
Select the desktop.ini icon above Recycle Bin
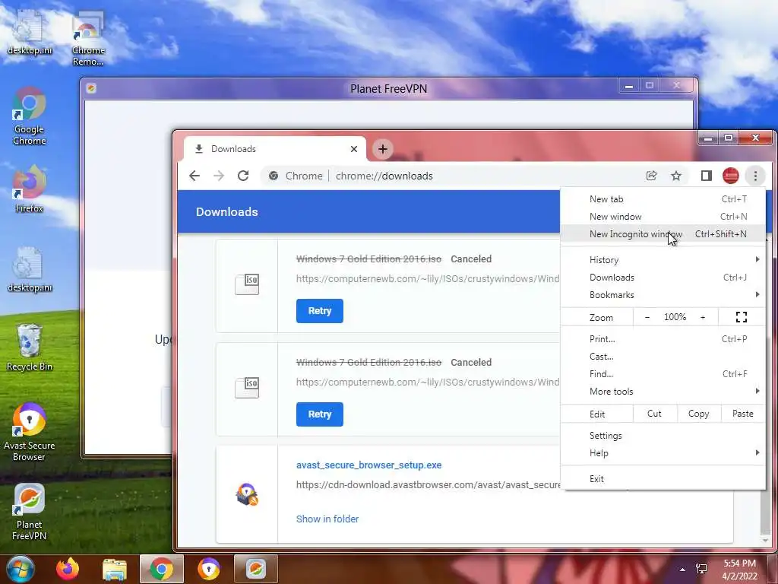click(30, 269)
